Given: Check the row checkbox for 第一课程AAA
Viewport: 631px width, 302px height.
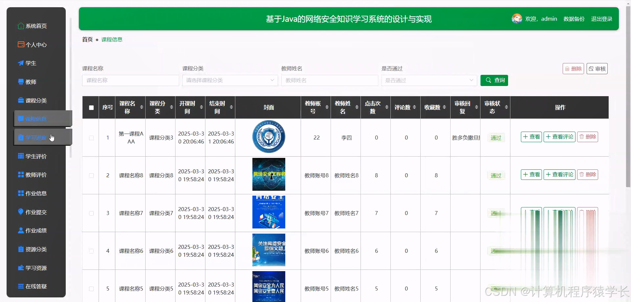Looking at the screenshot, I should (x=91, y=138).
